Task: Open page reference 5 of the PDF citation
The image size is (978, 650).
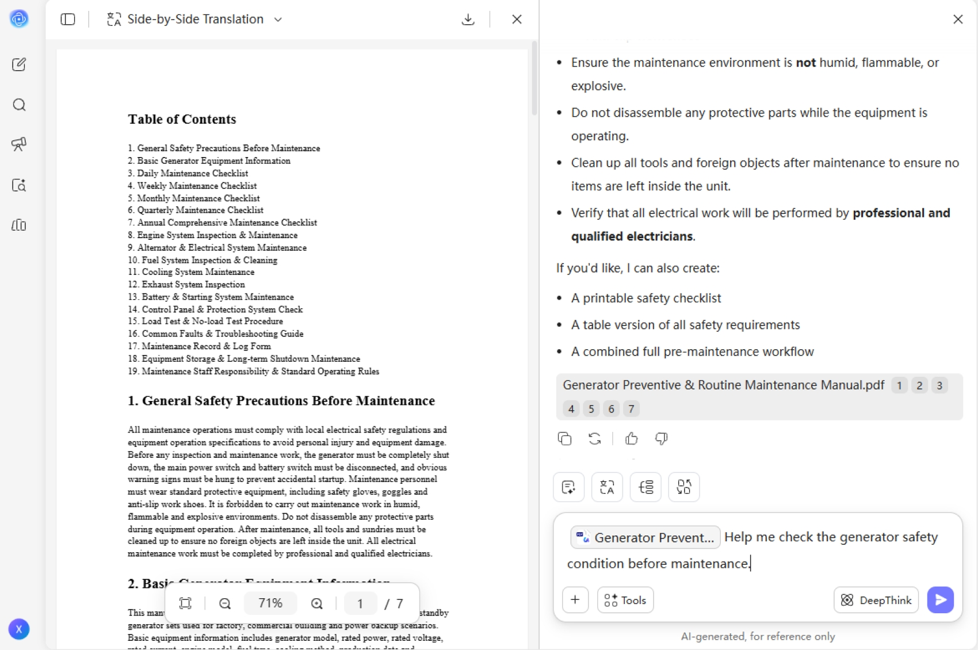Action: 591,409
